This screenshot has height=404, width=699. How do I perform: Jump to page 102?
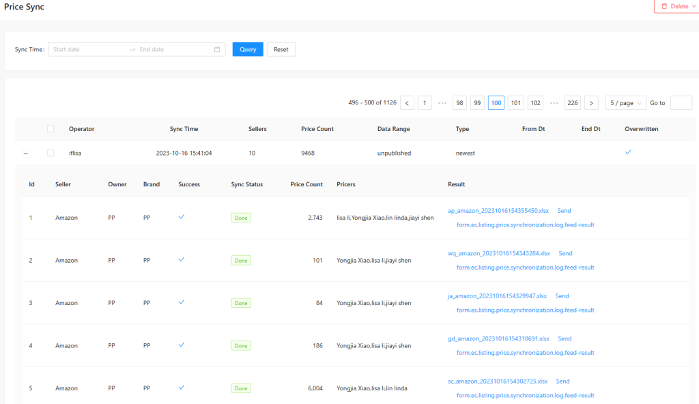535,103
